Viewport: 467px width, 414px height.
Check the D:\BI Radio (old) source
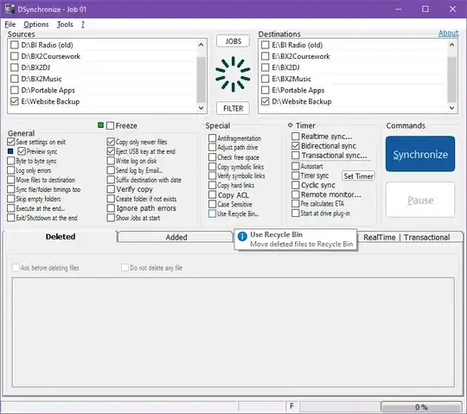15,45
